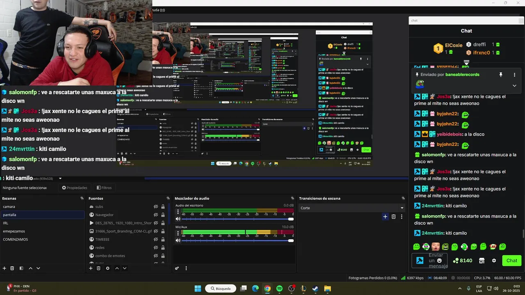Viewport: 525px width, 295px height.
Task: Expand pinned message chevron in chat
Action: coord(514,86)
